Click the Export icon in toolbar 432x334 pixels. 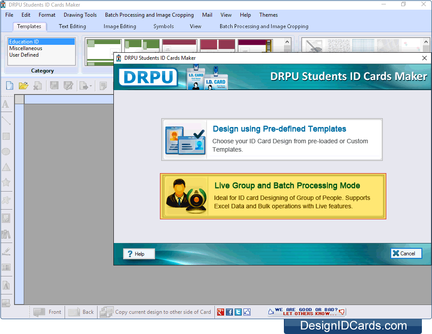84,86
